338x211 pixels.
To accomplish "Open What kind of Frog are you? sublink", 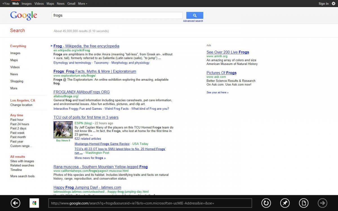I will (x=150, y=109).
